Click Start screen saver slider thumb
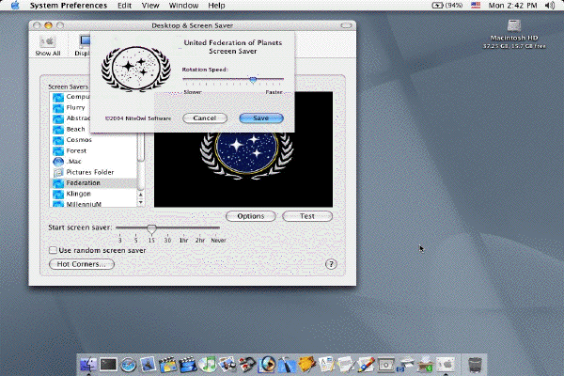Image resolution: width=564 pixels, height=376 pixels. click(151, 228)
